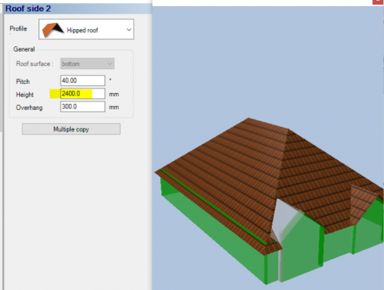The image size is (384, 290).
Task: Click the General group label
Action: point(24,49)
